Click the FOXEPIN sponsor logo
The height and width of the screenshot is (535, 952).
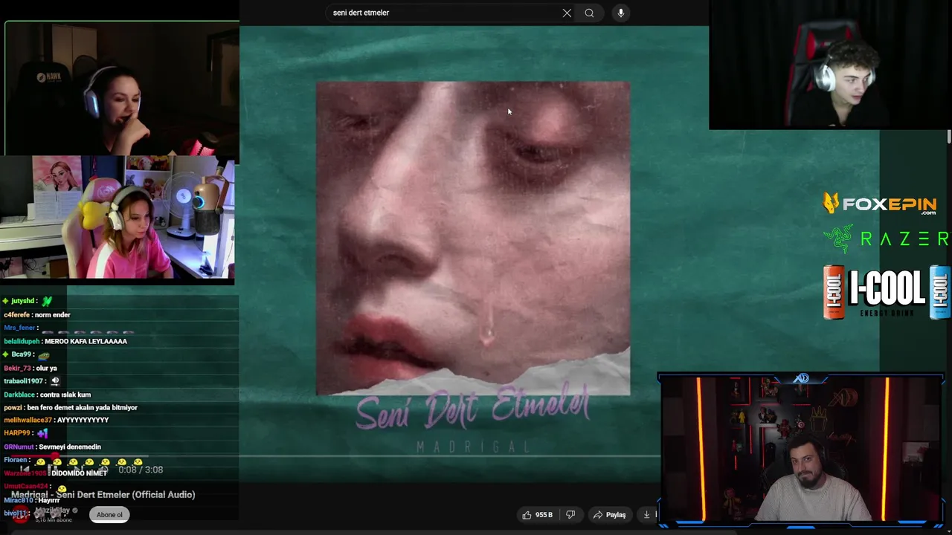coord(880,204)
